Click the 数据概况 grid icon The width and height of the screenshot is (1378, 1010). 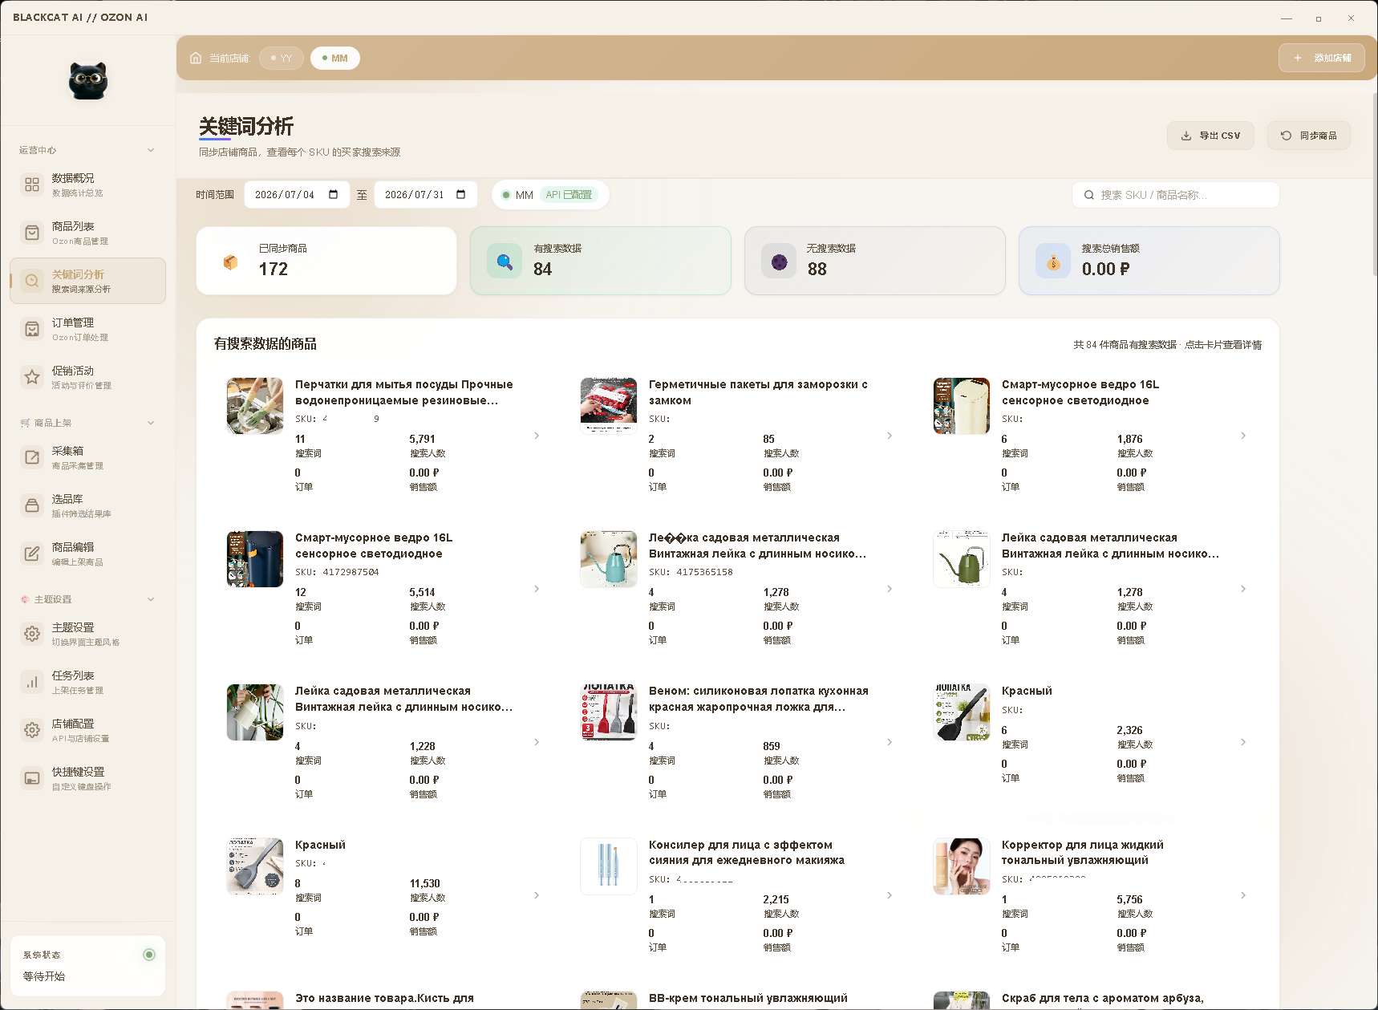[x=32, y=185]
